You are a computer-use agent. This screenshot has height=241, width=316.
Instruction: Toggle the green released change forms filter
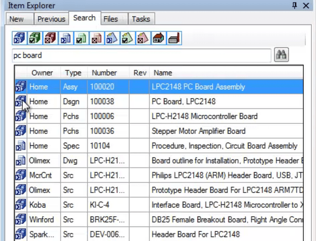(x=128, y=38)
